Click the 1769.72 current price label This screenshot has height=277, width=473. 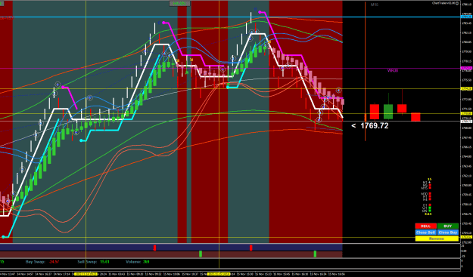tap(375, 126)
